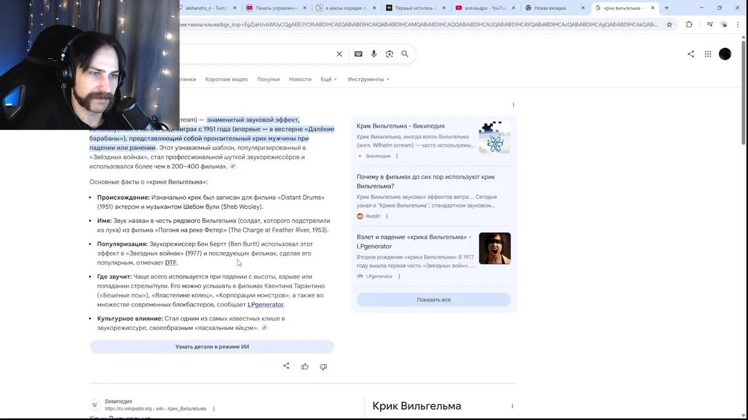Click the Wikipedia puzzle thumbnail image
Viewport: 748px width, 420px height.
point(494,138)
